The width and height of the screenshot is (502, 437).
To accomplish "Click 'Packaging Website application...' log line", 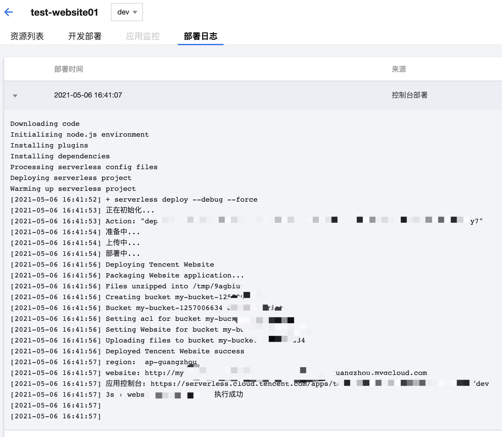I will coord(127,275).
